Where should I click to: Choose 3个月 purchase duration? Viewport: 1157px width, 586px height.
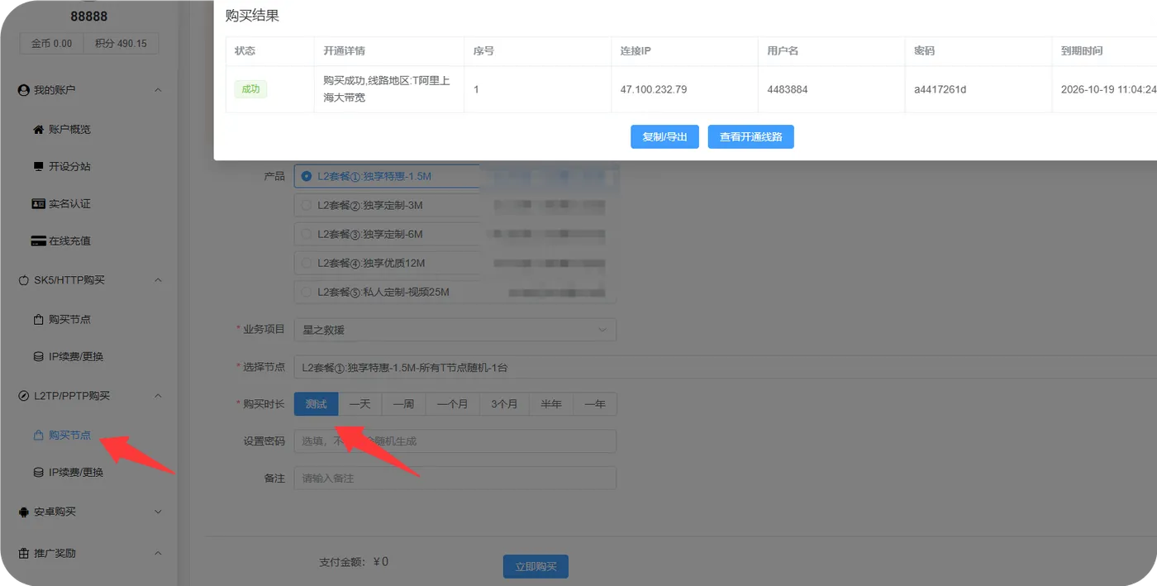pyautogui.click(x=504, y=404)
